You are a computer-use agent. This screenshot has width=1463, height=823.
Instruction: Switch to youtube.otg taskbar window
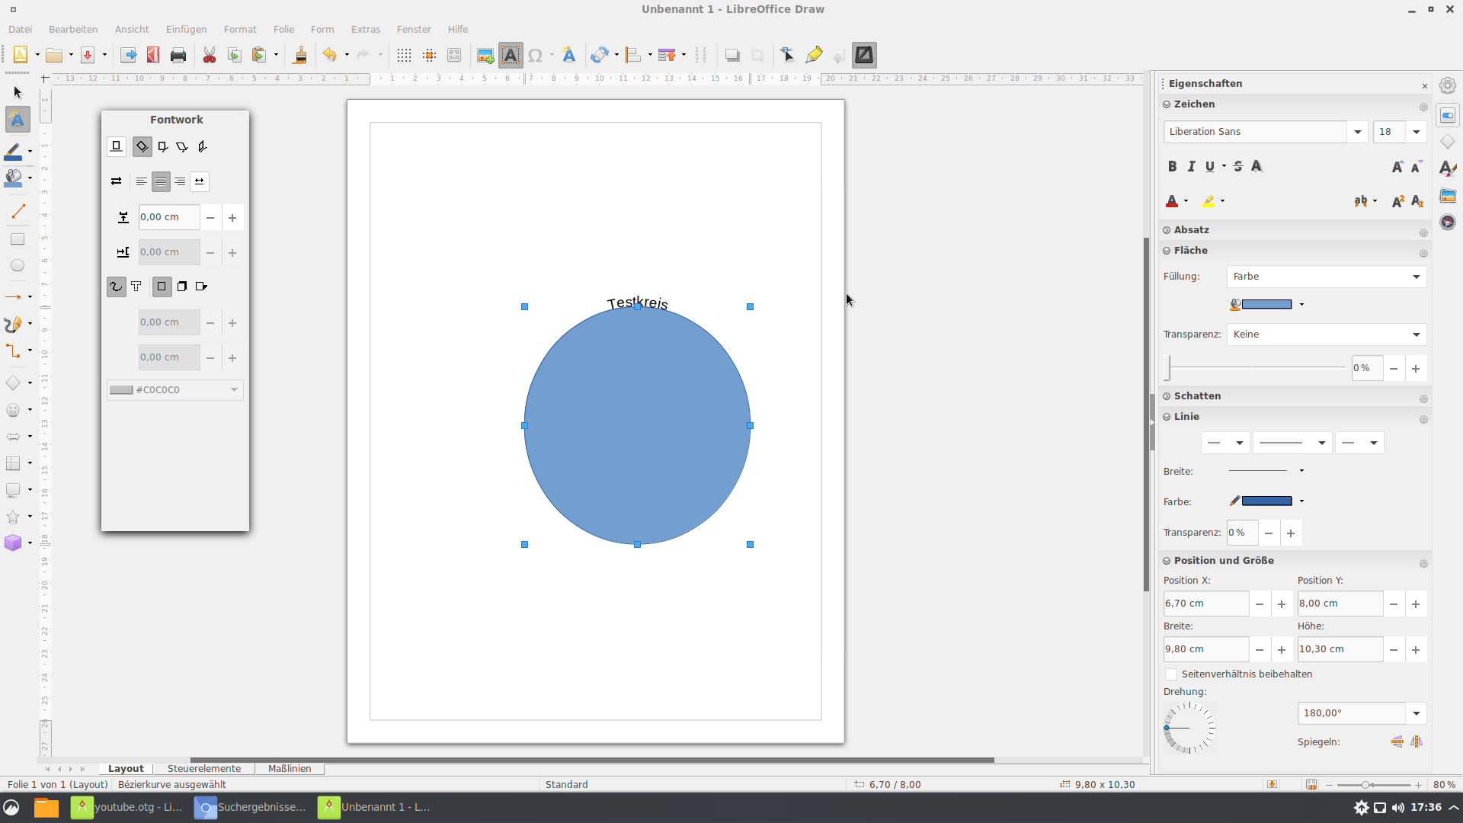(x=127, y=807)
